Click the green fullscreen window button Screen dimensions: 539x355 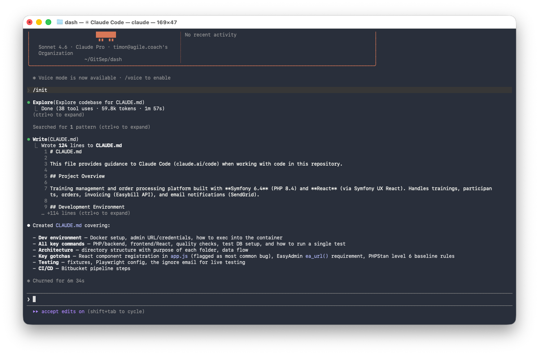point(48,22)
